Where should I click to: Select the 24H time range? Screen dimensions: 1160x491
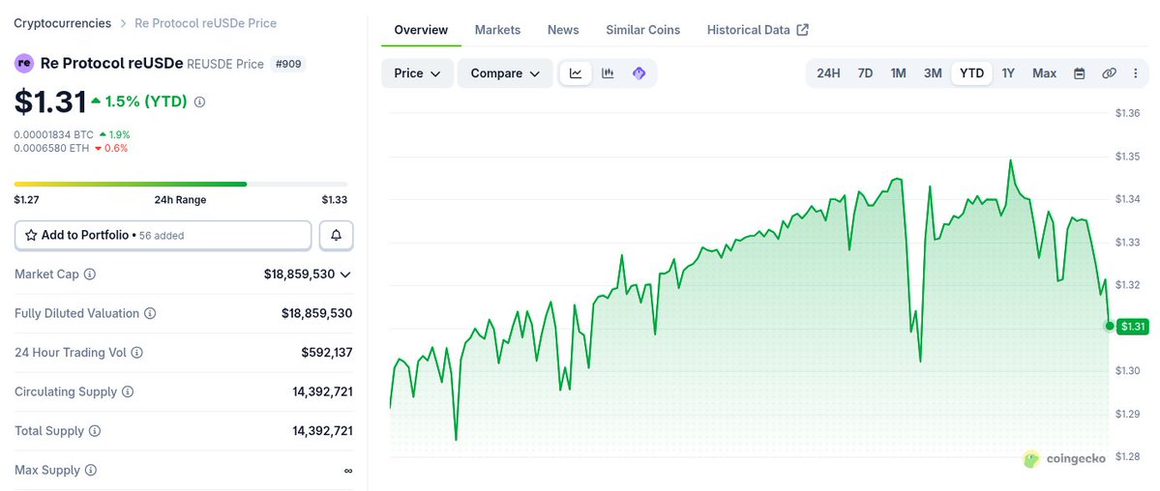[828, 73]
